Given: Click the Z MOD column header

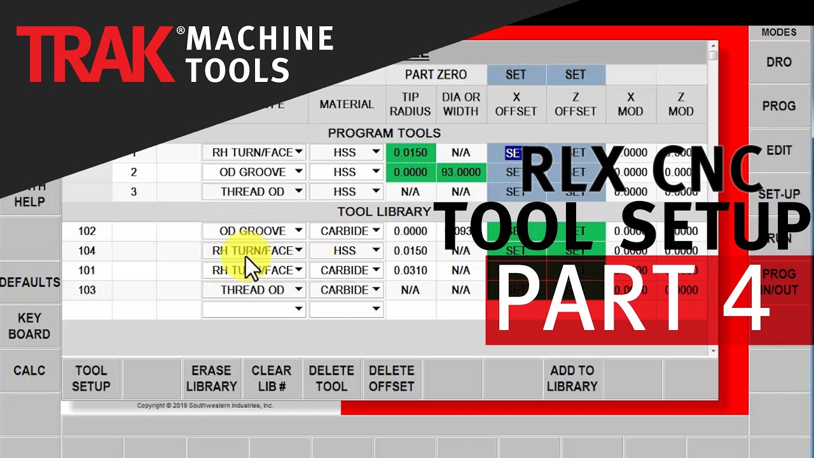Looking at the screenshot, I should coord(680,104).
